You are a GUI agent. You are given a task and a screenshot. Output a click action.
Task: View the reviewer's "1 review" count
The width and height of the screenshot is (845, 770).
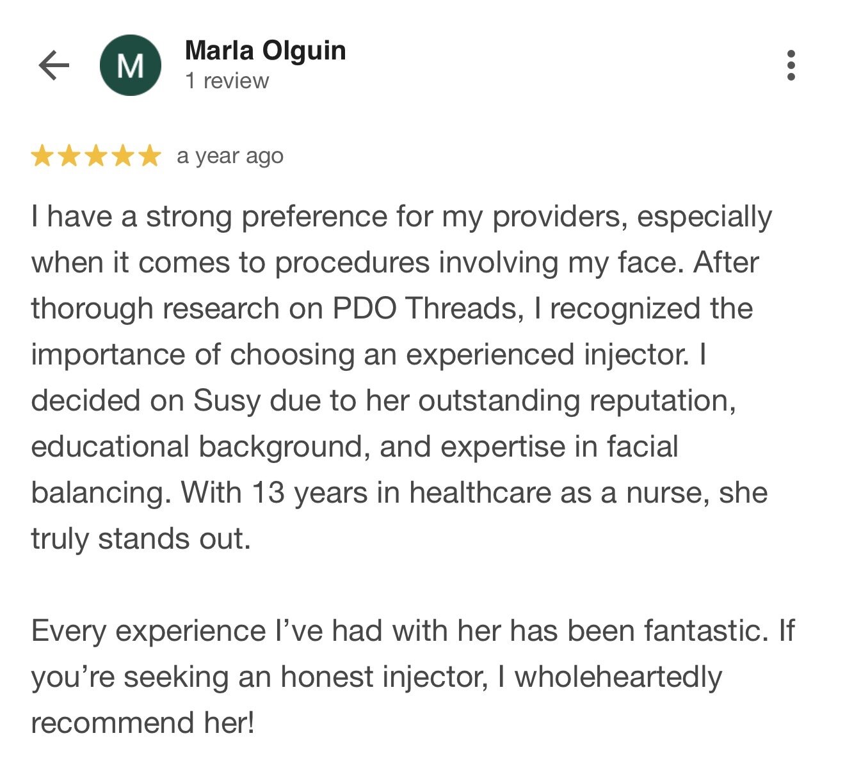(x=227, y=81)
